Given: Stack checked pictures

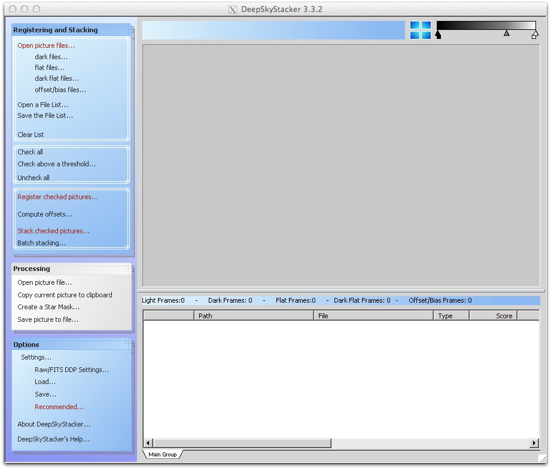Looking at the screenshot, I should click(x=54, y=231).
